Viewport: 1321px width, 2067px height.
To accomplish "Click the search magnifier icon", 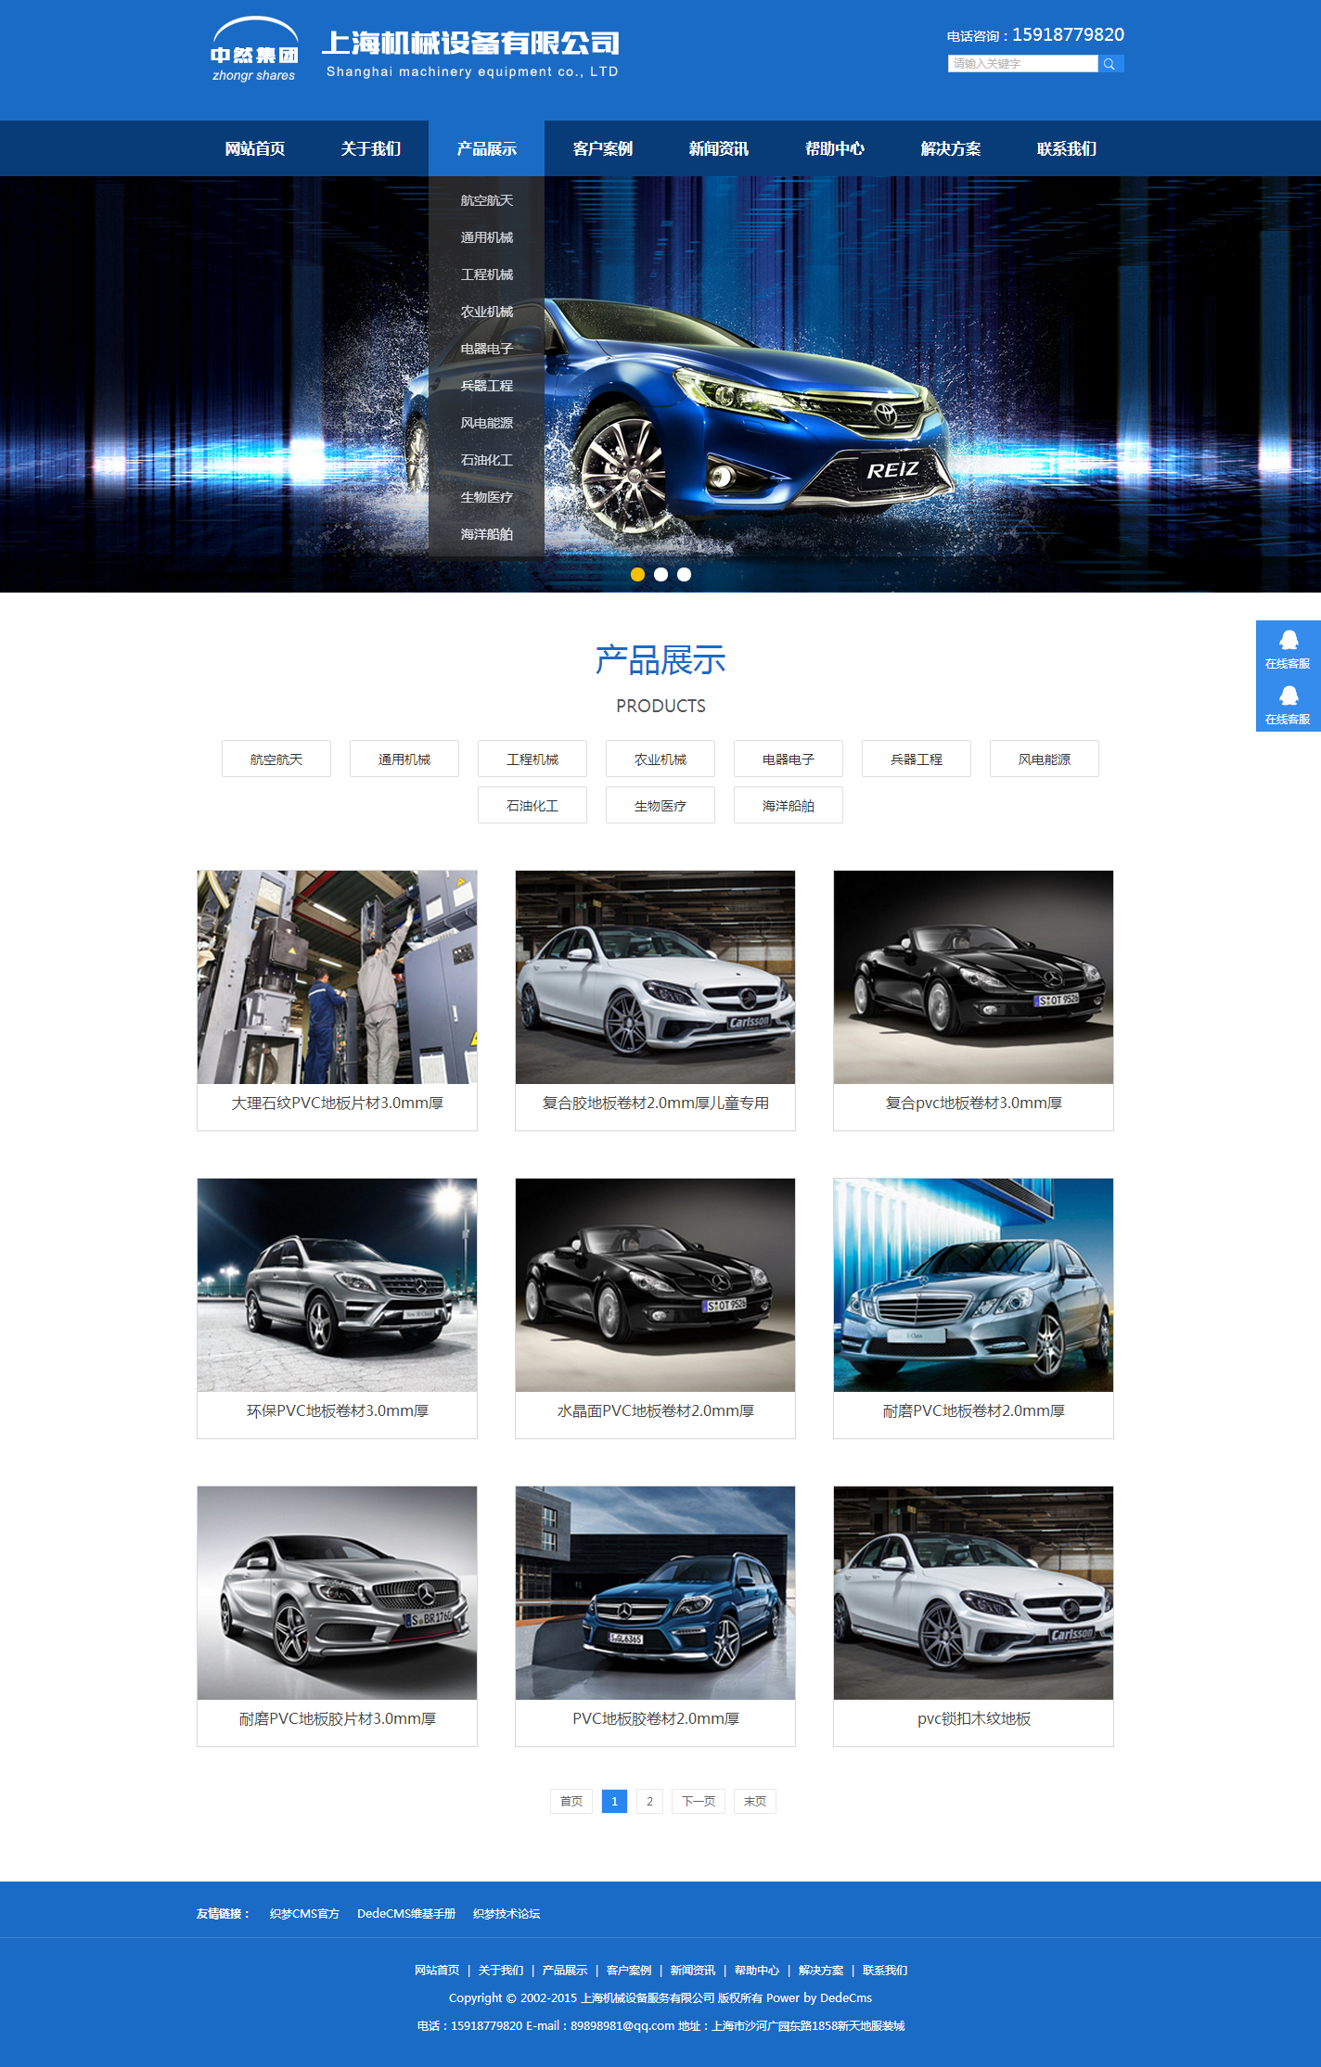I will (1109, 64).
